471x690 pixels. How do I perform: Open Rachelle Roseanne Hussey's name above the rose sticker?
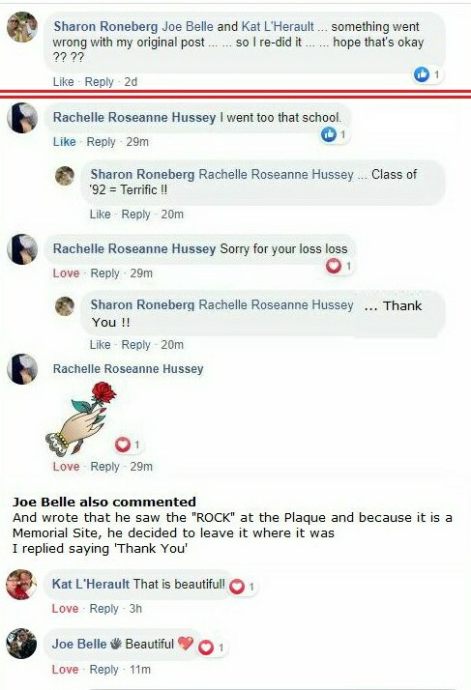[129, 369]
